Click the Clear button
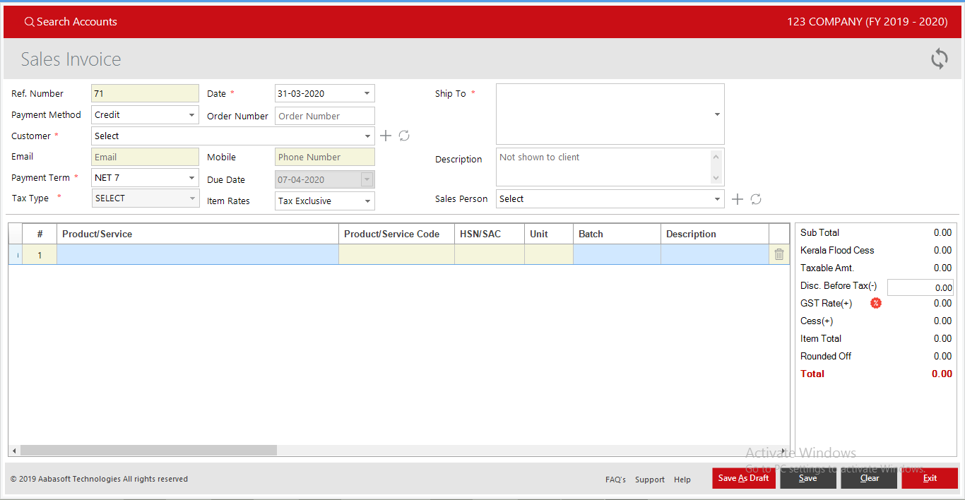The image size is (965, 500). (868, 478)
